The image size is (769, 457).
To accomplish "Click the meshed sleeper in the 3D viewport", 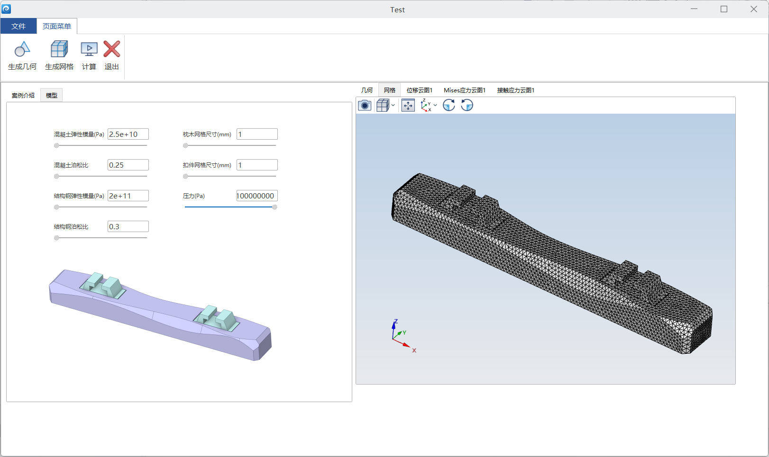I will coord(552,263).
